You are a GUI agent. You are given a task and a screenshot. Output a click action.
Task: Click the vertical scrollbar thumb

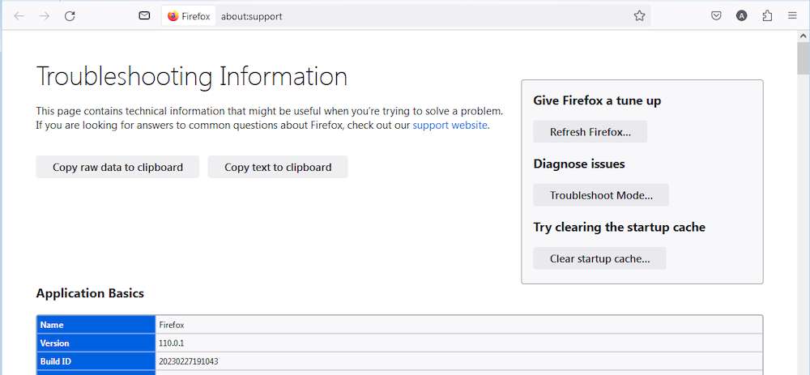click(804, 59)
